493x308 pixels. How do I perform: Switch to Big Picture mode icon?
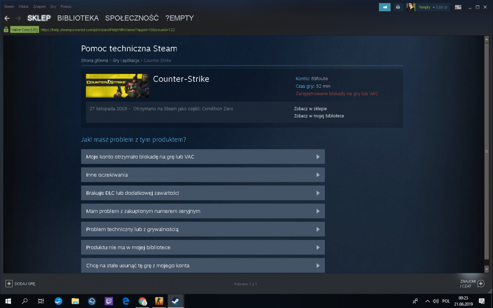(458, 7)
